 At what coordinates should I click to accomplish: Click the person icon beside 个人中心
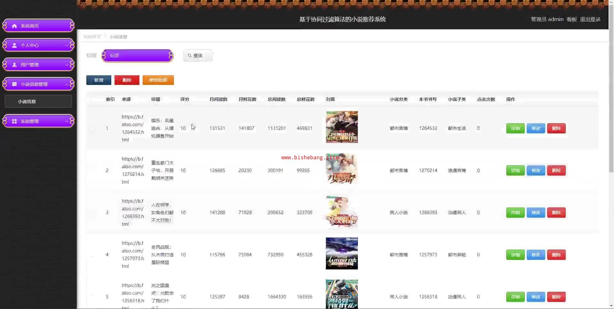pyautogui.click(x=14, y=45)
